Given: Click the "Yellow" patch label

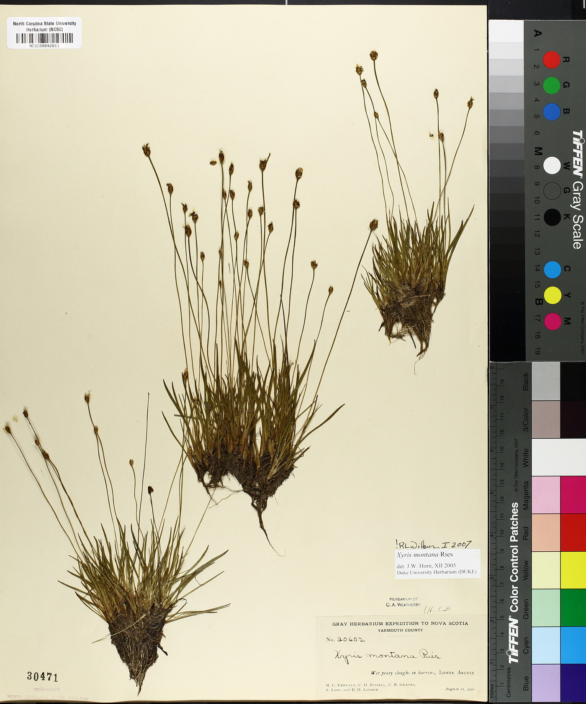Looking at the screenshot, I should point(526,571).
